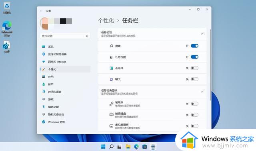
Task: Click the 隐私和安全性 shield icon
Action: pyautogui.click(x=44, y=114)
